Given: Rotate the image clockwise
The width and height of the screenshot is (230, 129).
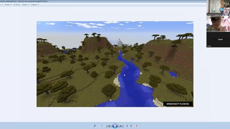Looking at the screenshot, I should [x=131, y=126].
